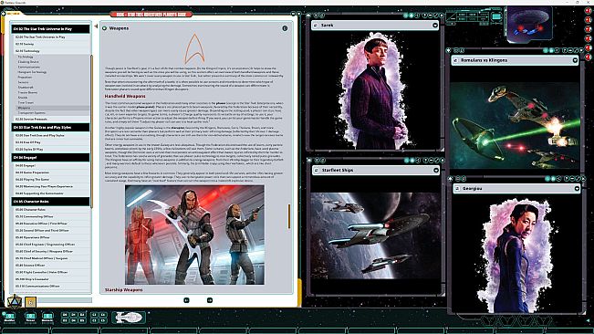This screenshot has height=334, width=594.
Task: Click the Romulans vs Klingons battle image
Action: coord(515,125)
